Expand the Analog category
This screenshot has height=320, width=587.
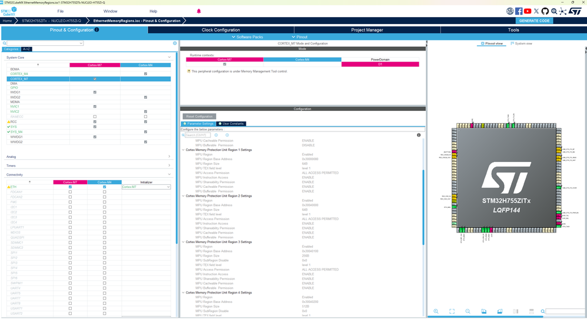169,157
